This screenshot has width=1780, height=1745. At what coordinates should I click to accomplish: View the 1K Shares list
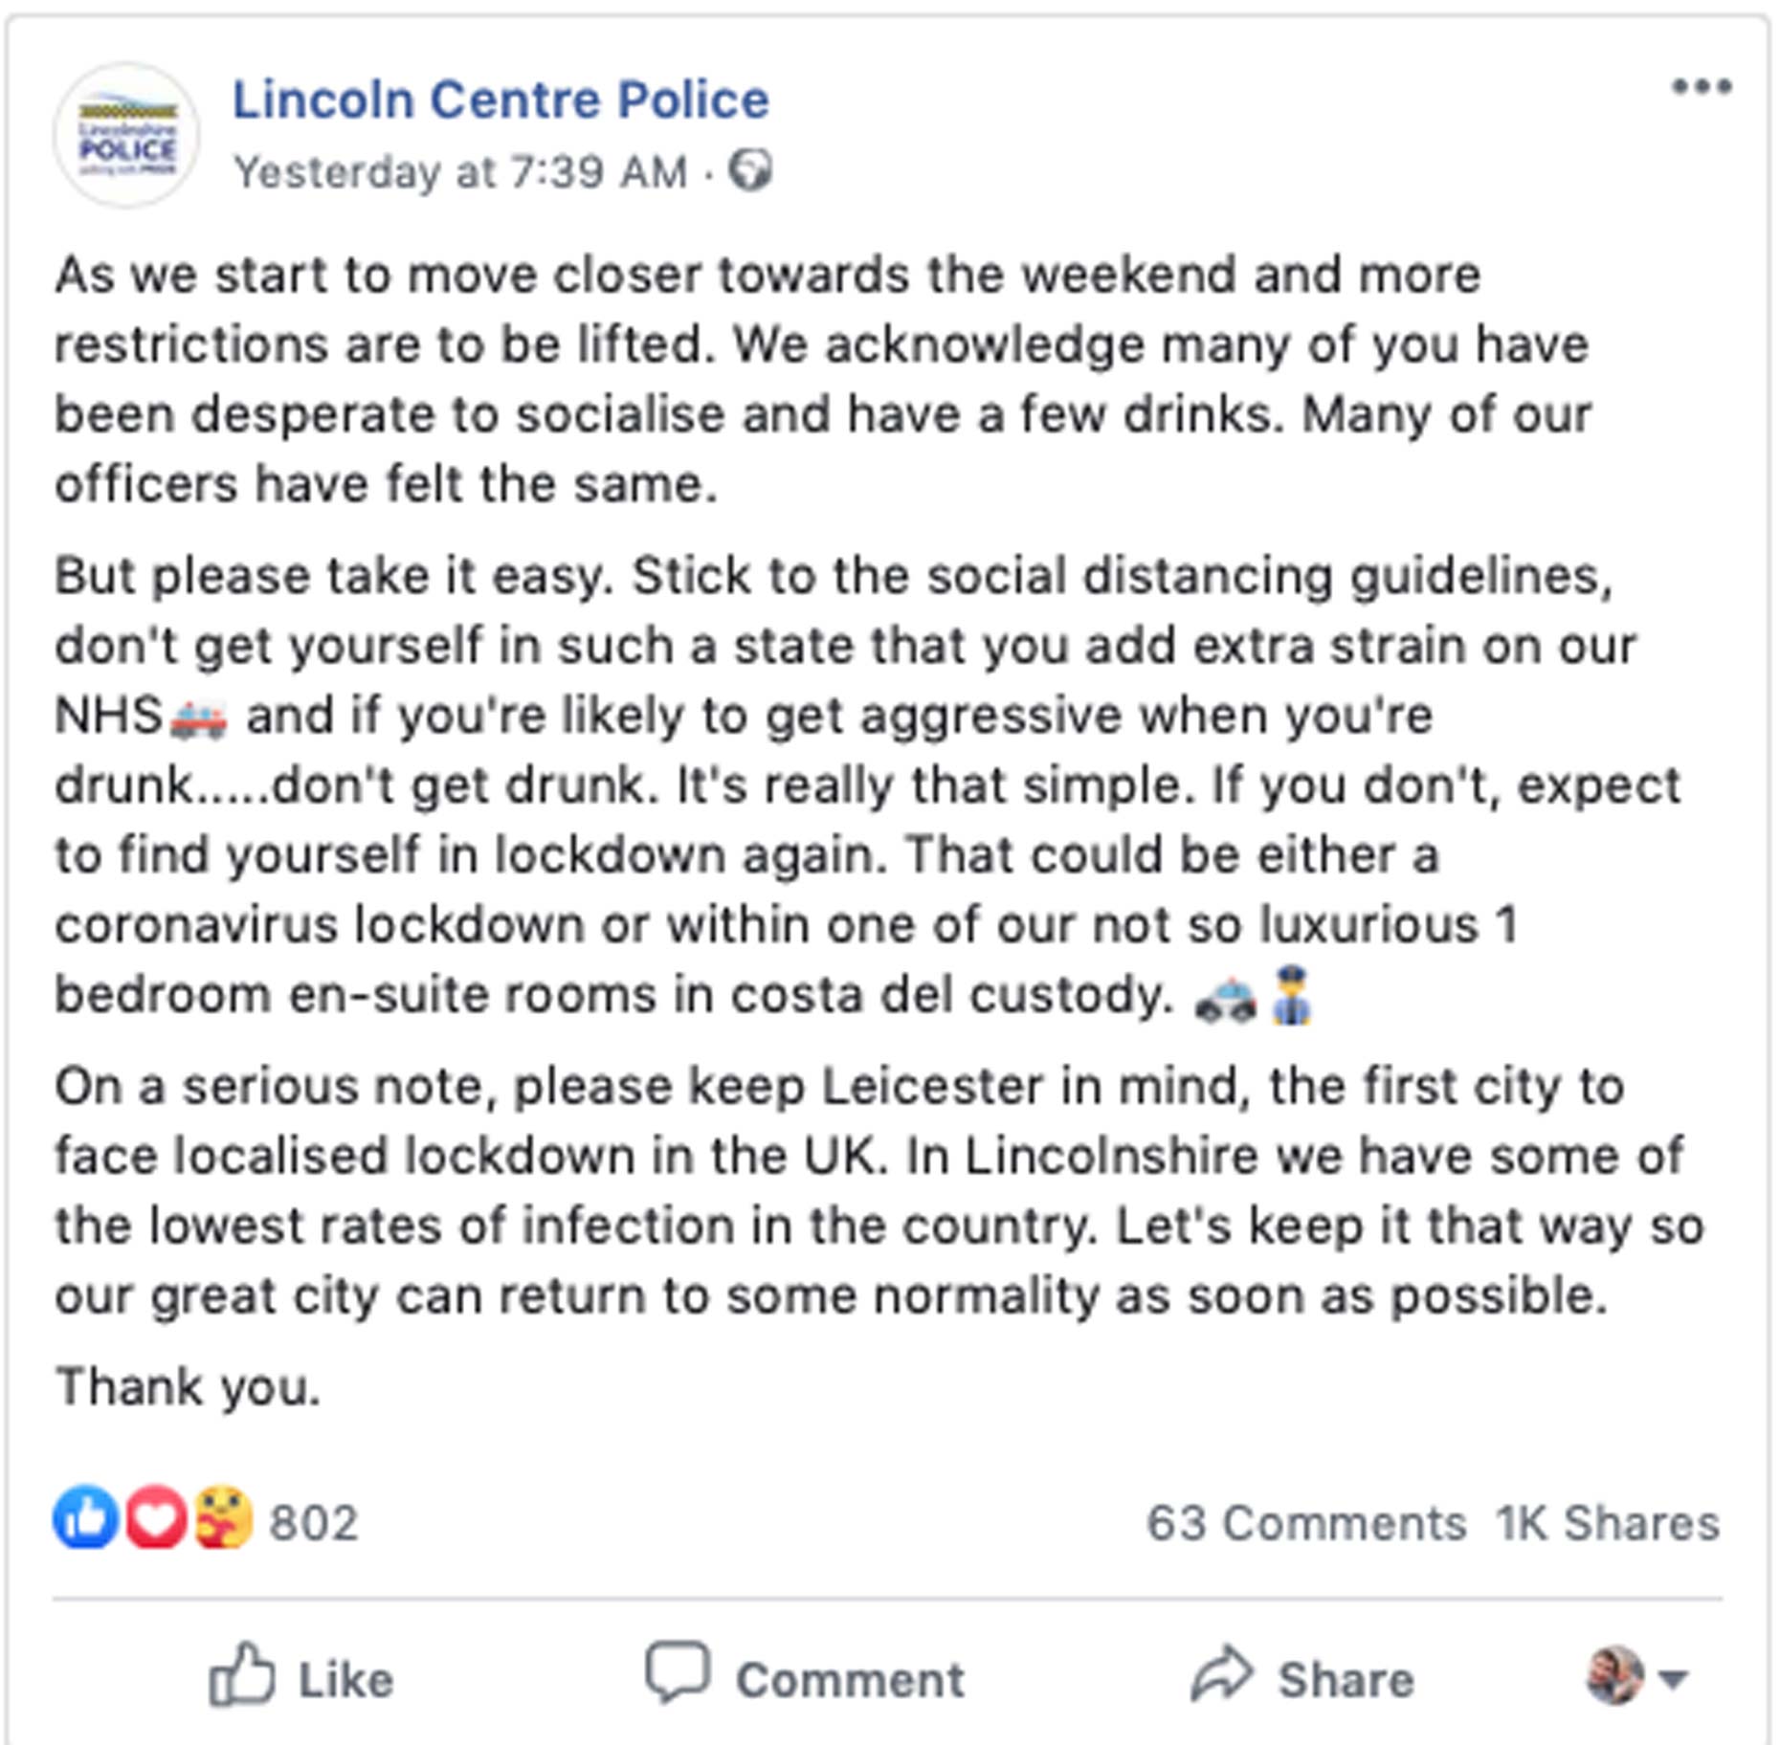[x=1608, y=1522]
